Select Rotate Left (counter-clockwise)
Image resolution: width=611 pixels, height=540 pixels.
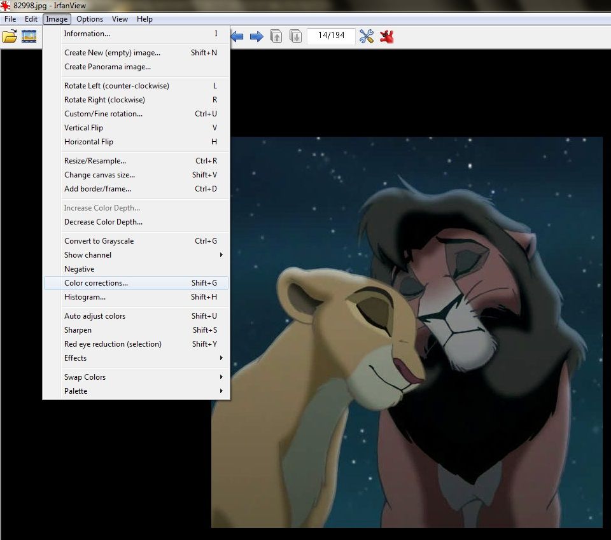136,86
